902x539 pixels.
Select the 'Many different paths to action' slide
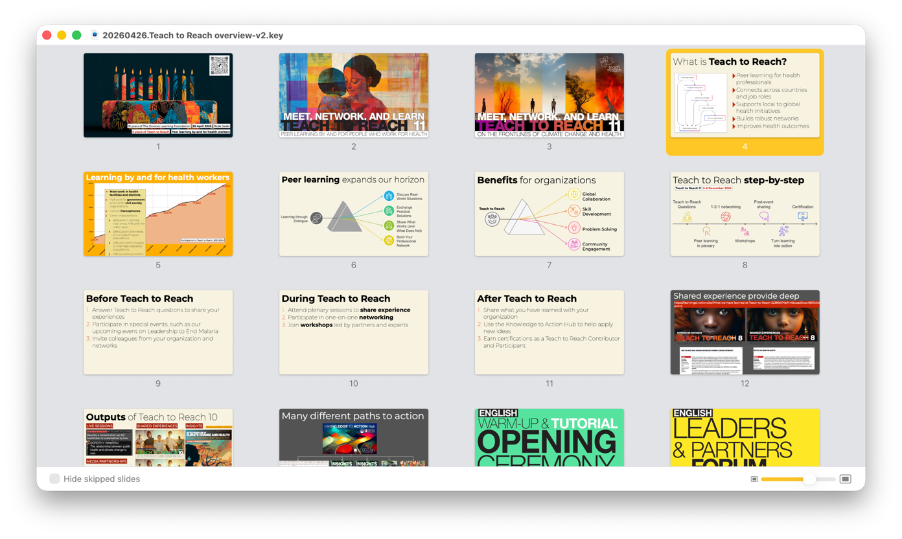click(x=354, y=438)
